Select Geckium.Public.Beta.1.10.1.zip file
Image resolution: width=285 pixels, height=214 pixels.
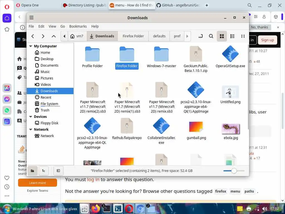[196, 54]
